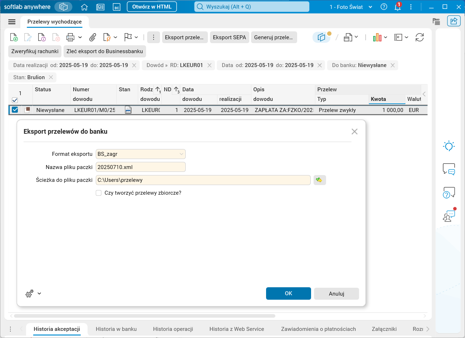Click the bar chart icon
The height and width of the screenshot is (338, 465).
click(x=377, y=37)
